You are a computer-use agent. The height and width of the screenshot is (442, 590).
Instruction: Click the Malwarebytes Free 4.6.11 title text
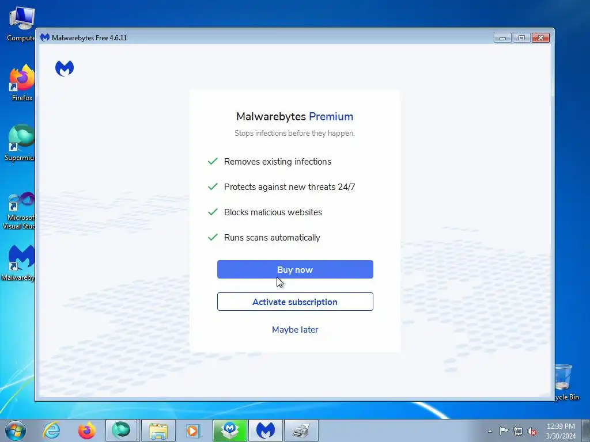(x=89, y=38)
